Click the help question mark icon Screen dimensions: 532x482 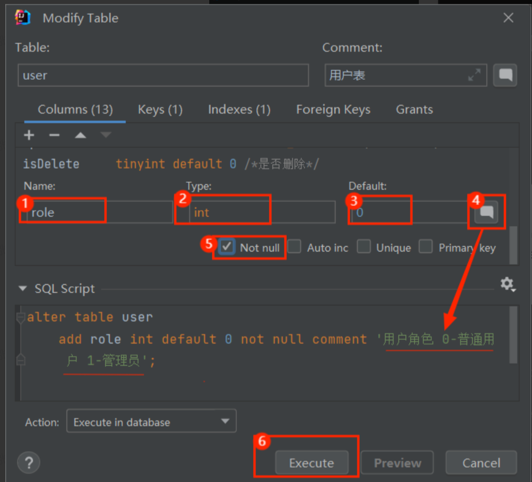pyautogui.click(x=29, y=462)
